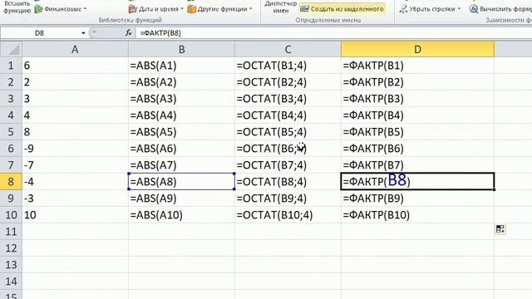The height and width of the screenshot is (299, 532).
Task: Click the fx insert function icon
Action: pyautogui.click(x=129, y=33)
